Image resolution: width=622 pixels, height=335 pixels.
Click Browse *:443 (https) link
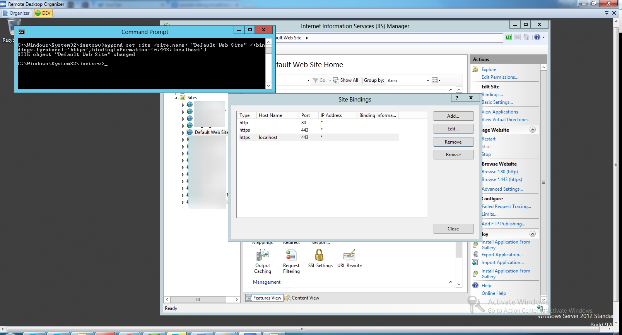coord(502,179)
